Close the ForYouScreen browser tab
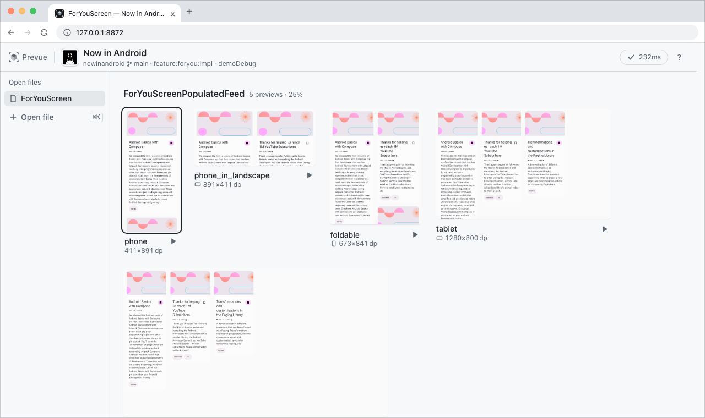This screenshot has height=418, width=705. coord(173,13)
